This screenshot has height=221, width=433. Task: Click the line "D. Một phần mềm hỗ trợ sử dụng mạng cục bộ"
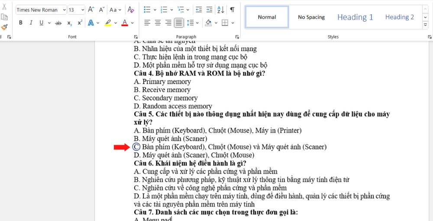(201, 65)
